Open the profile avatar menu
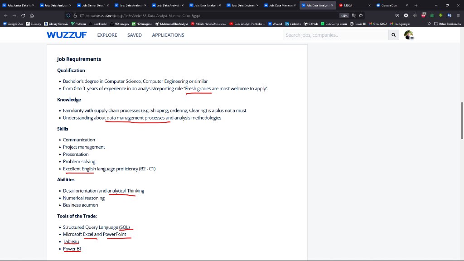The image size is (464, 261). 409,35
